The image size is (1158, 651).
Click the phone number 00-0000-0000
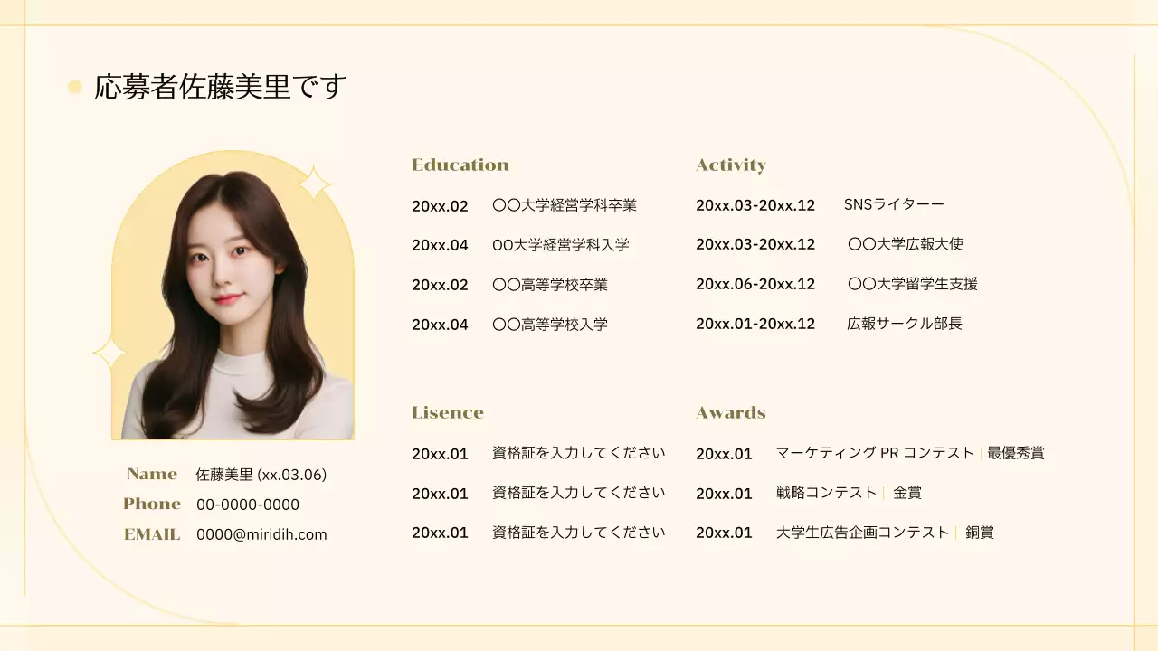[x=247, y=505]
